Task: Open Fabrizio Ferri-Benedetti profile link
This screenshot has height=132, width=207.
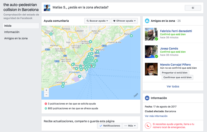Action: tap(176, 31)
